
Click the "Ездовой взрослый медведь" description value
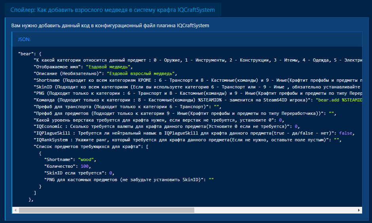[x=140, y=73]
